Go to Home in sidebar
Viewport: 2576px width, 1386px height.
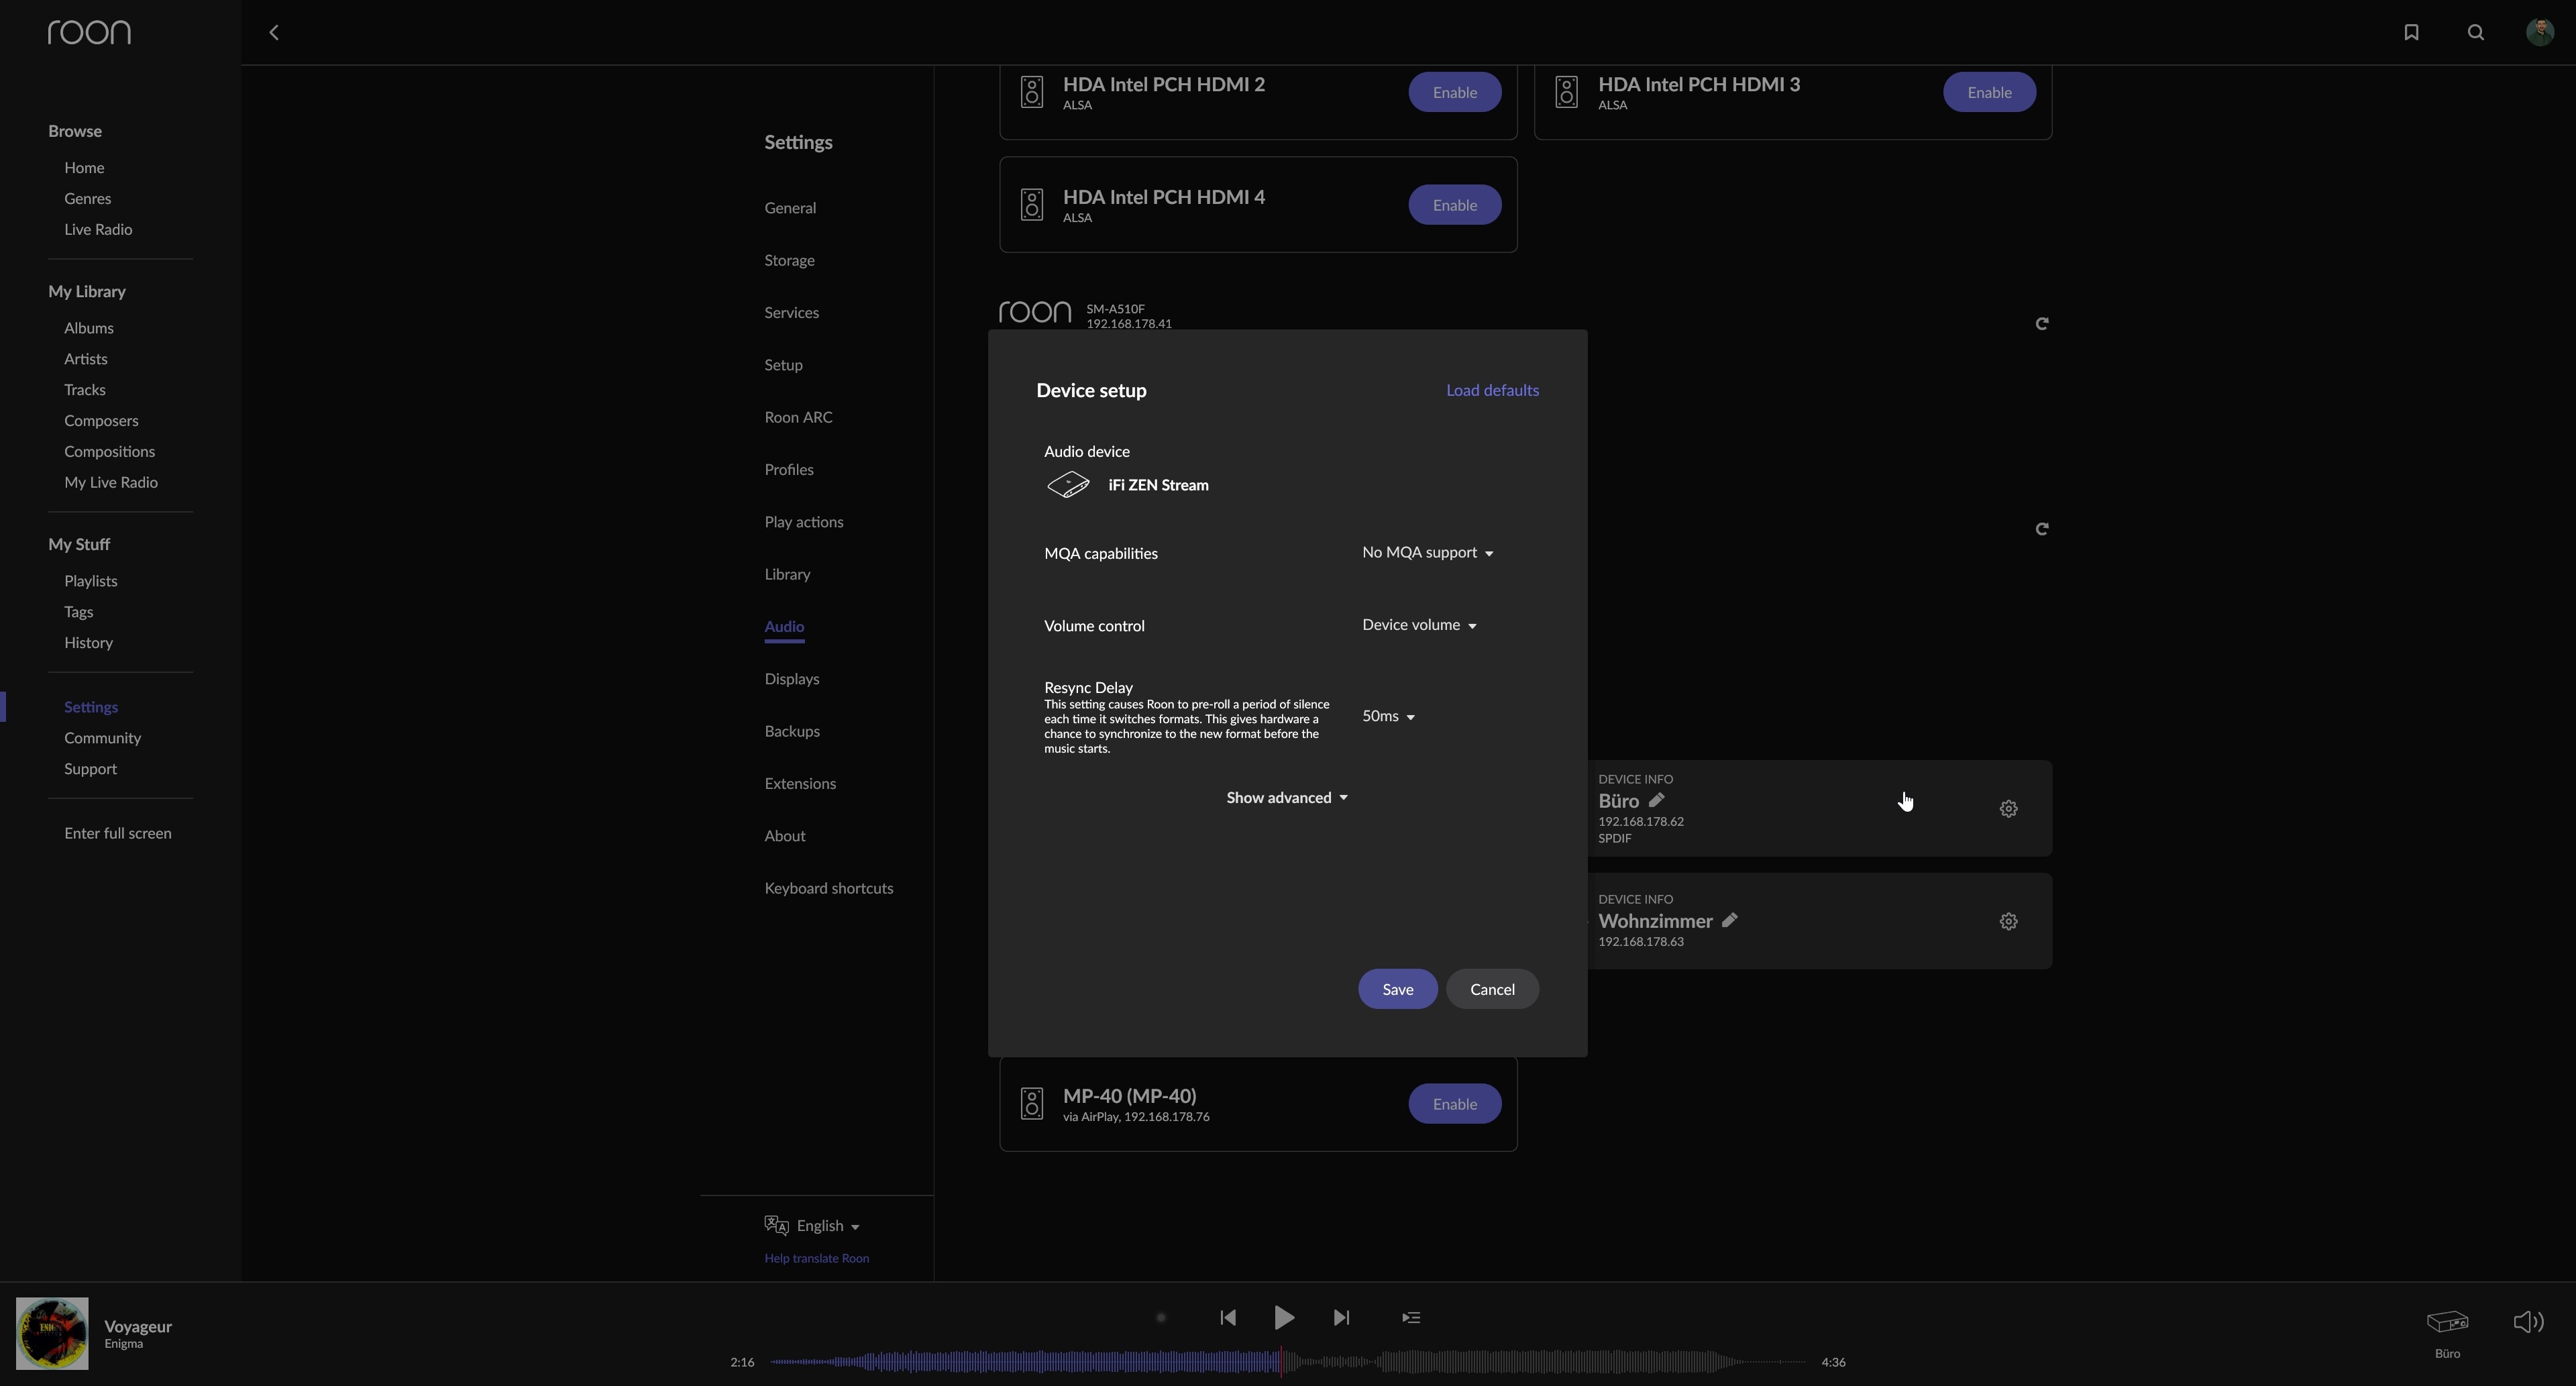84,168
